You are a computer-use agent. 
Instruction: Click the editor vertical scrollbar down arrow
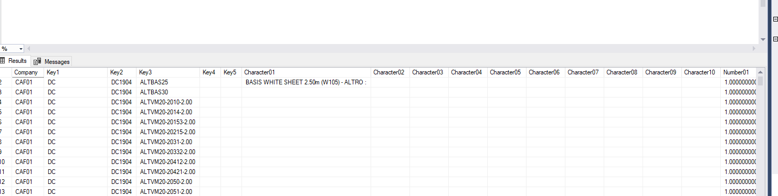click(763, 39)
